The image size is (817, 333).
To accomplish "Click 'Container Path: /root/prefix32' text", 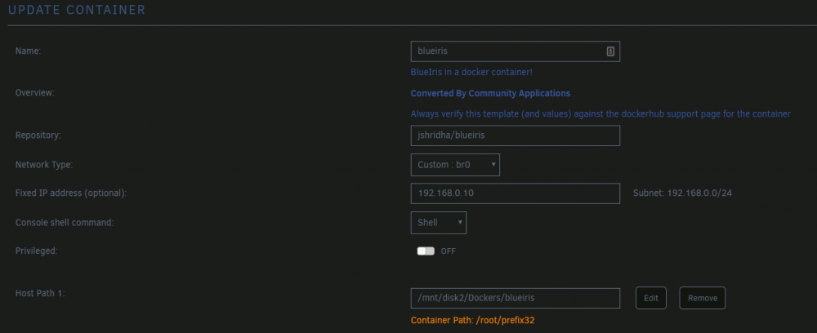I will [472, 321].
